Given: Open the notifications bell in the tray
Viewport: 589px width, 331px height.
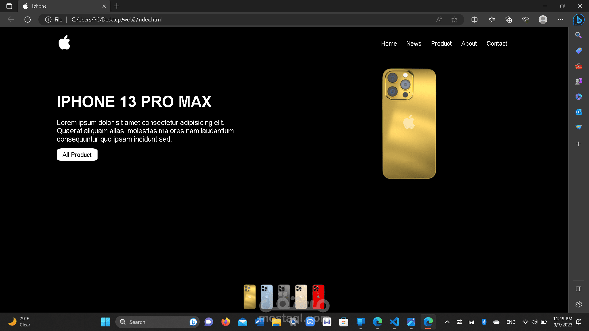Looking at the screenshot, I should tap(579, 322).
